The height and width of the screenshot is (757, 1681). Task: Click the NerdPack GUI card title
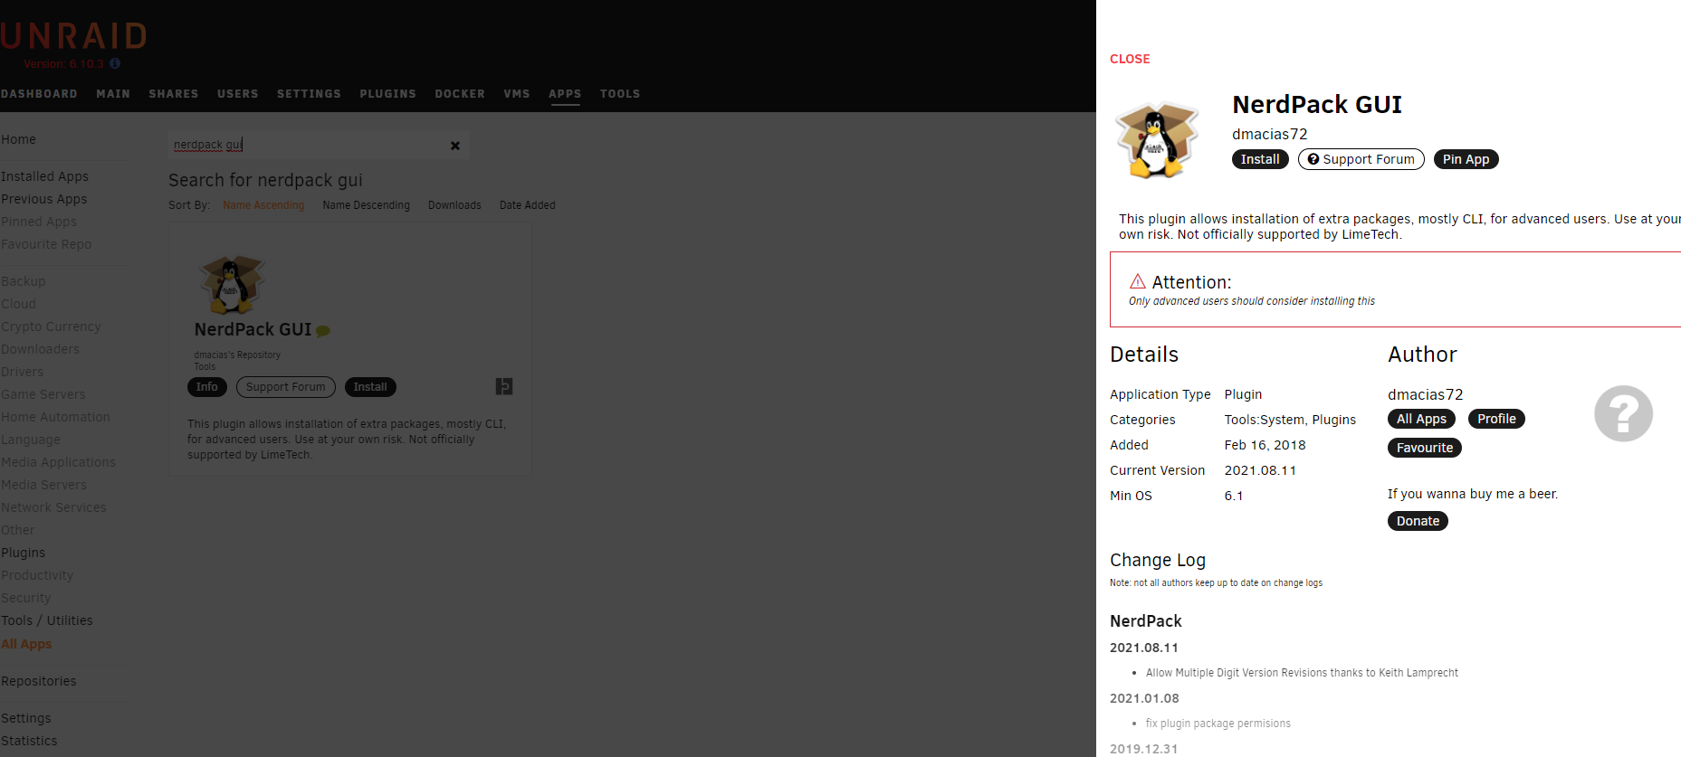(x=253, y=330)
